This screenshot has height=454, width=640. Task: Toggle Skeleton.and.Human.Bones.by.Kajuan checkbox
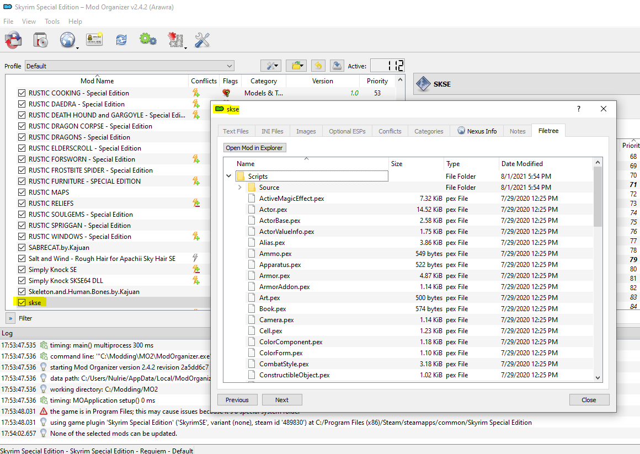click(22, 291)
